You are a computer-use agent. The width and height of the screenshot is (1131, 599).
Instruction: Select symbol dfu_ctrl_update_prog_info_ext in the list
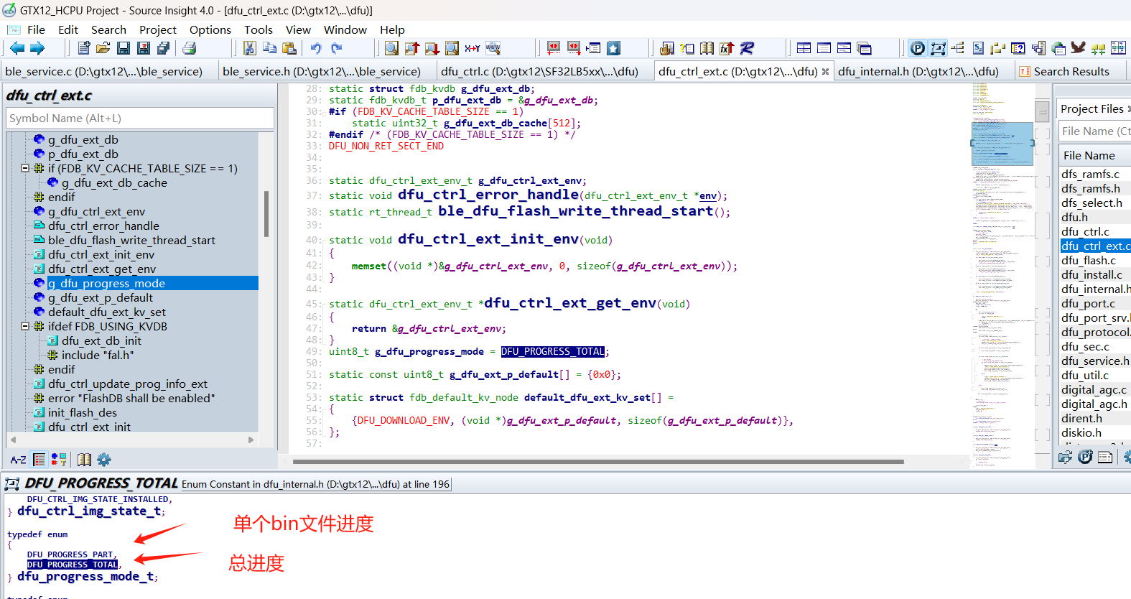(128, 384)
